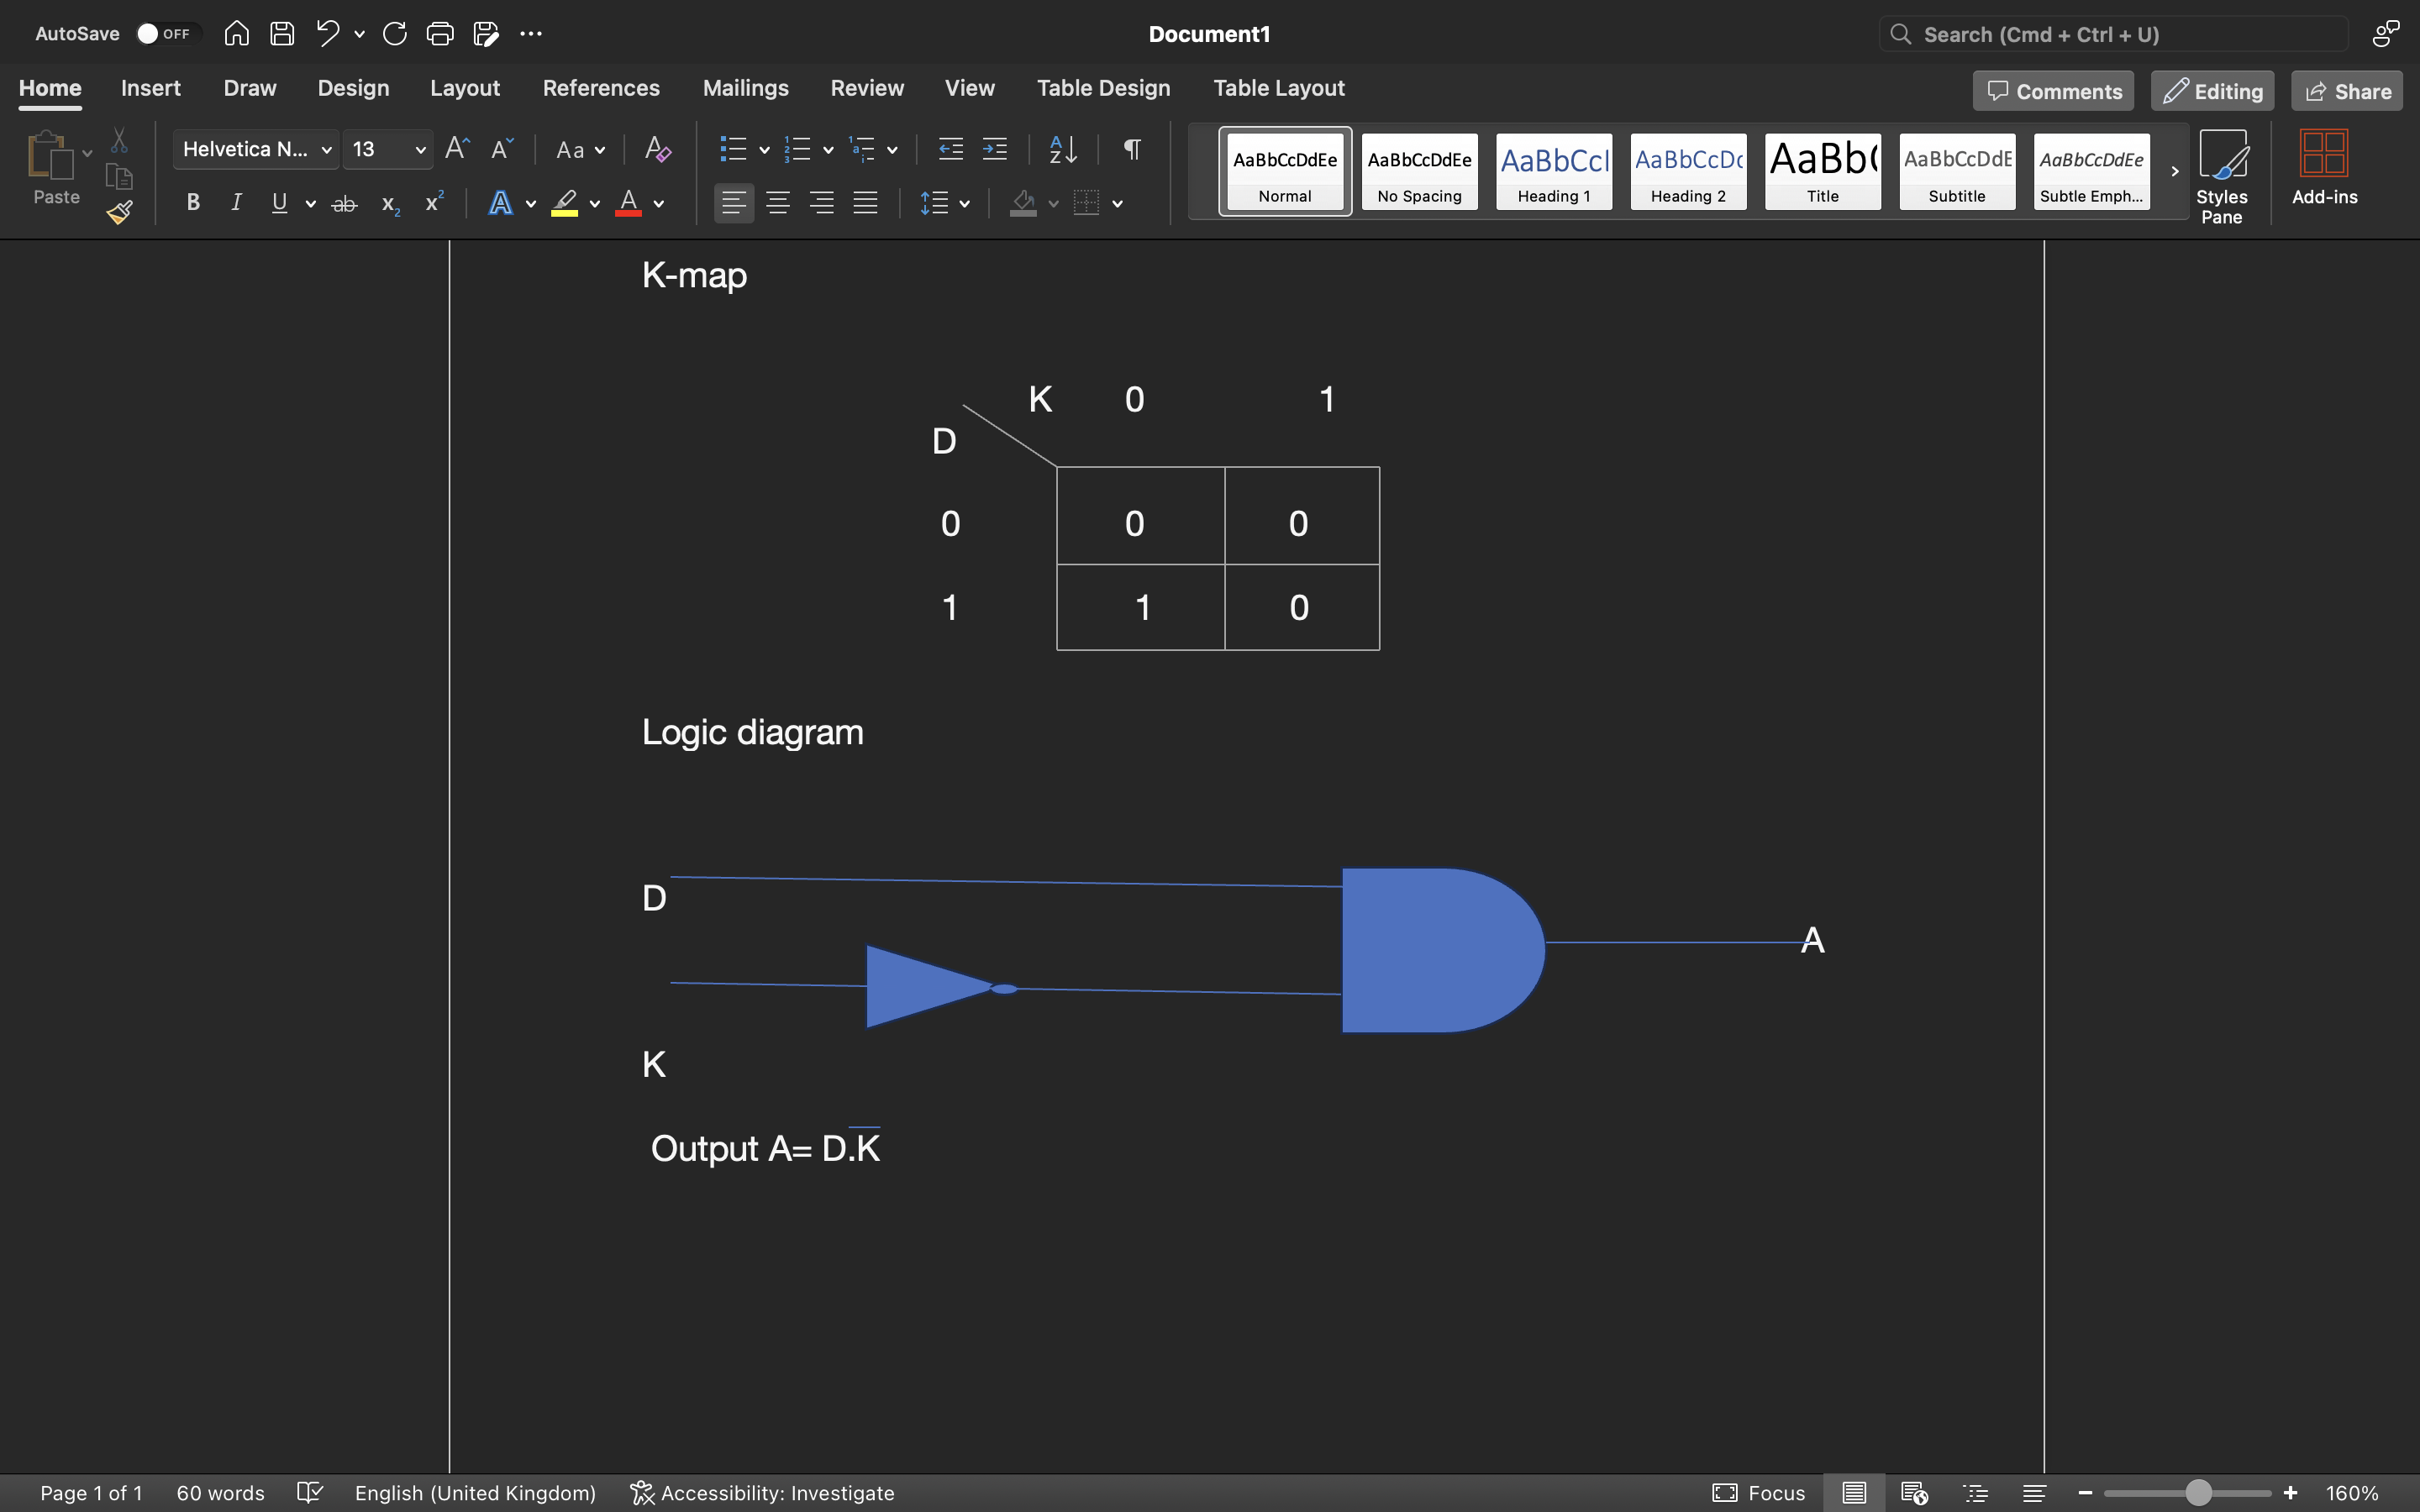2420x1512 pixels.
Task: Click the zoom slider handle
Action: click(2198, 1492)
